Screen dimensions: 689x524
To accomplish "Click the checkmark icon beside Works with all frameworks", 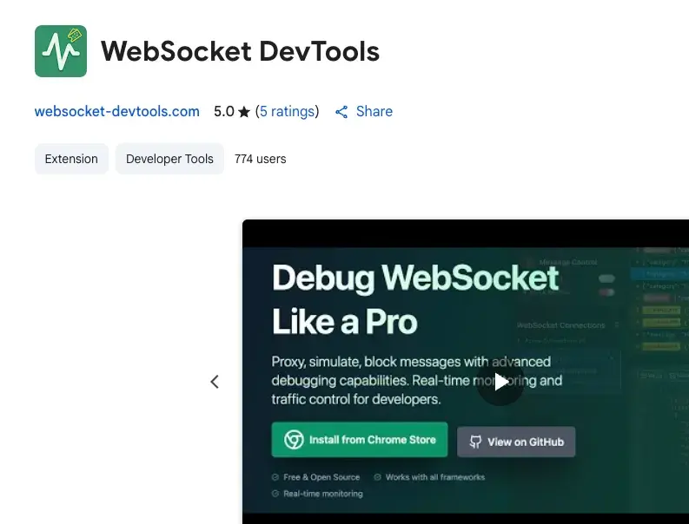I will pos(377,477).
